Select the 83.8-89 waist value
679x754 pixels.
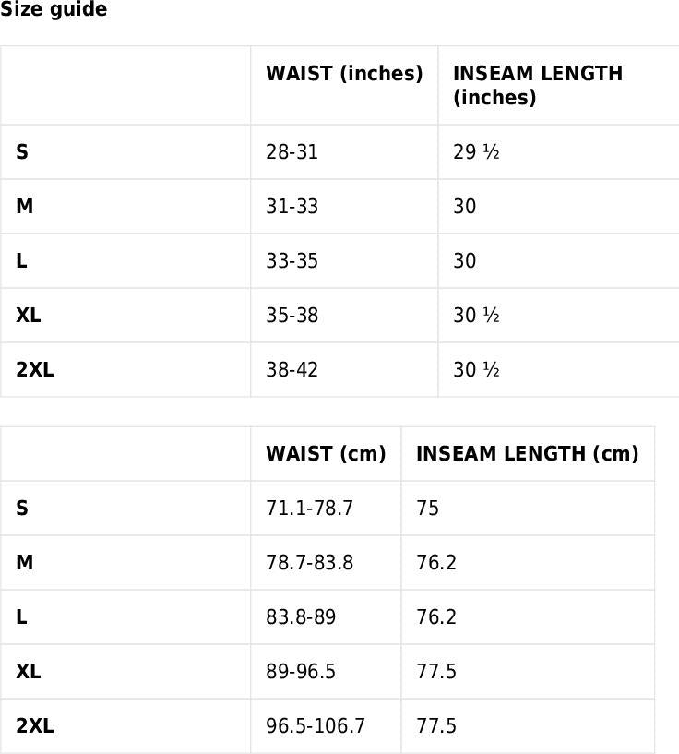(301, 617)
